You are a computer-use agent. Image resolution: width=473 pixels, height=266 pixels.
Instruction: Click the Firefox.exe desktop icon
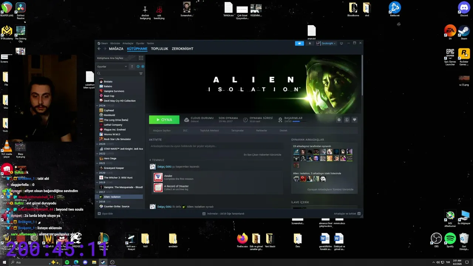point(242,240)
